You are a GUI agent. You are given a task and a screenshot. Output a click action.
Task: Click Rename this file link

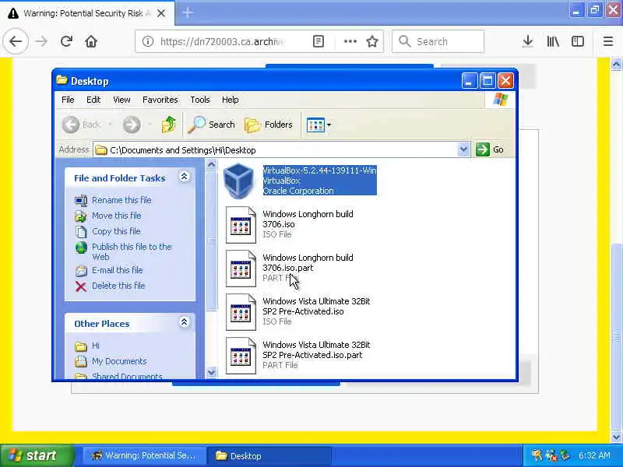pyautogui.click(x=121, y=200)
